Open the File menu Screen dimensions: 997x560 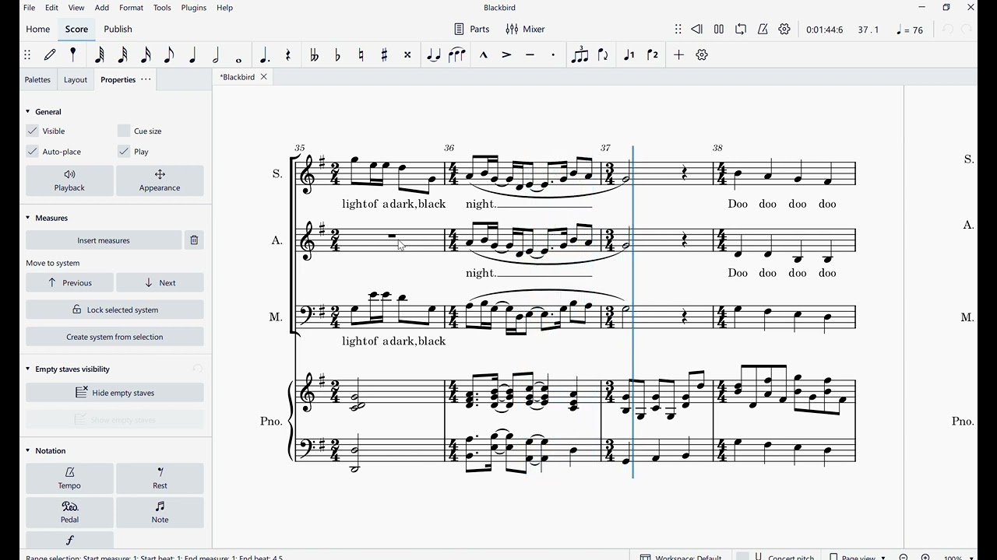click(29, 8)
